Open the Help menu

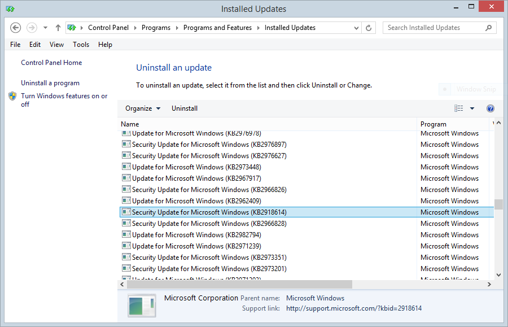(x=106, y=45)
